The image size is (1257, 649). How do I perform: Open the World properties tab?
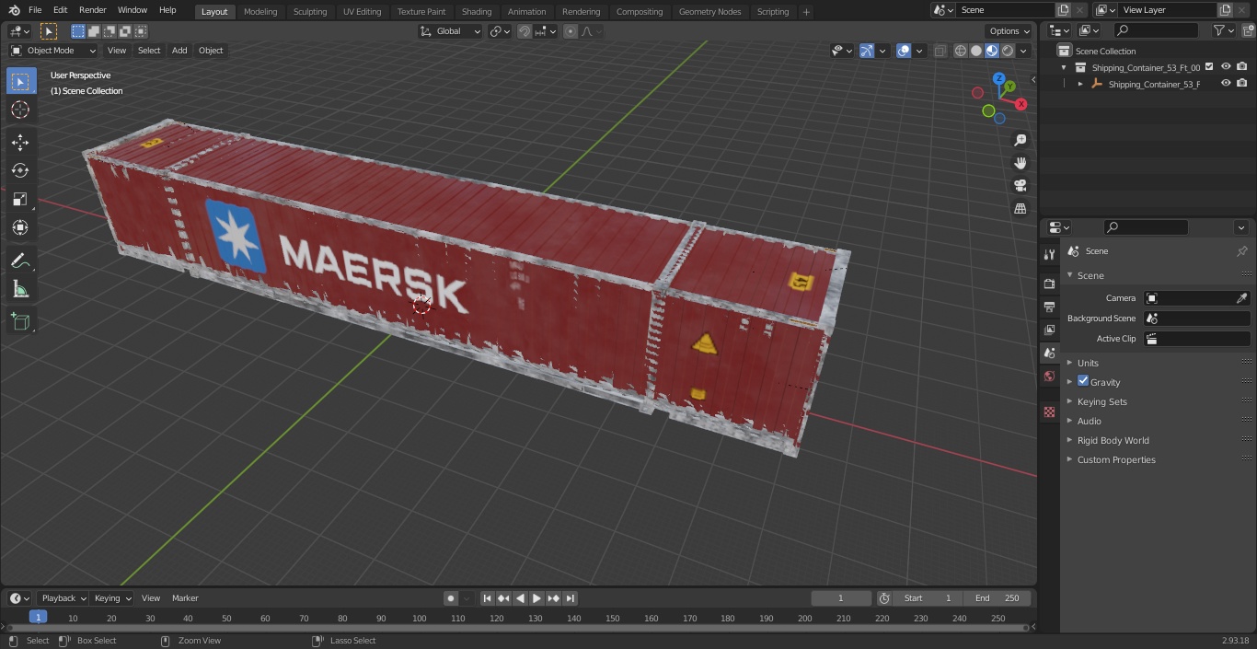coord(1049,377)
